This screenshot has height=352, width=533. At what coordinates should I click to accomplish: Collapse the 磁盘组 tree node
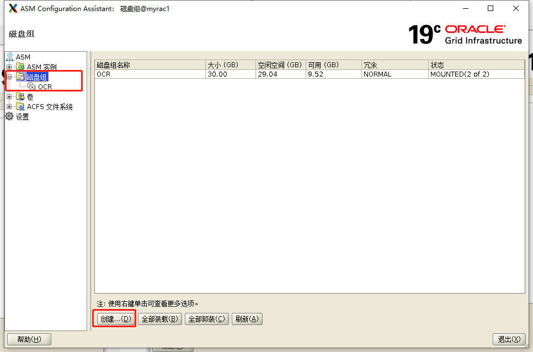pyautogui.click(x=9, y=77)
